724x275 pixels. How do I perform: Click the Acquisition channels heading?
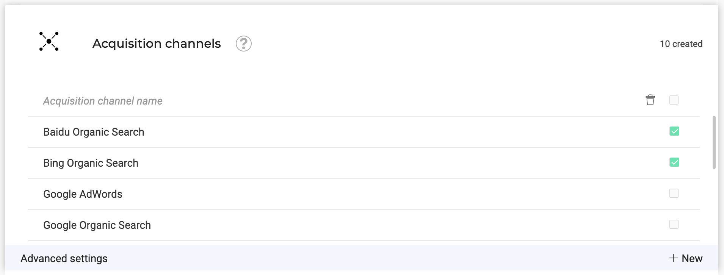coord(157,44)
